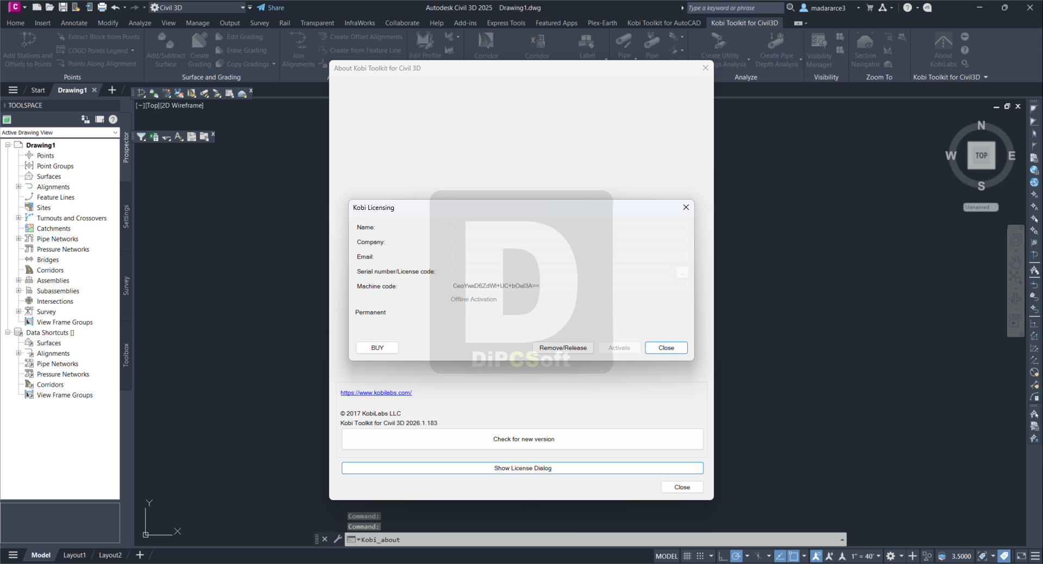Switch to the Annotate ribbon tab
The height and width of the screenshot is (564, 1043).
(74, 23)
